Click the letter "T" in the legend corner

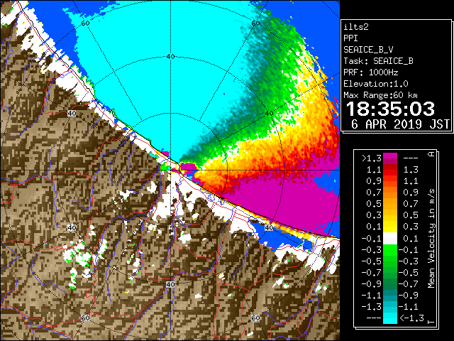coord(431,322)
